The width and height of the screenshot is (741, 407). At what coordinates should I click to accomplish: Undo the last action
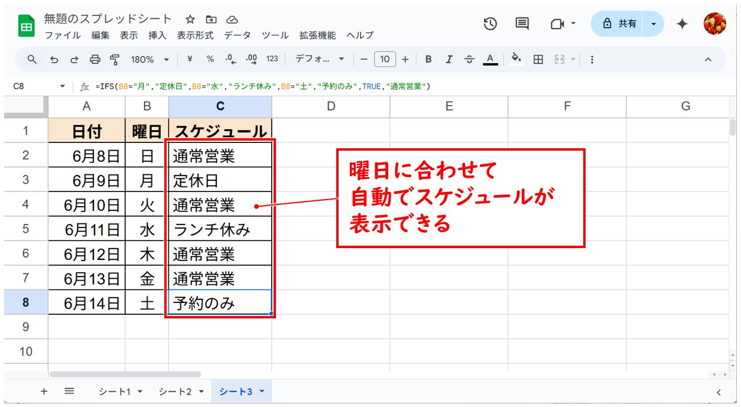click(54, 59)
